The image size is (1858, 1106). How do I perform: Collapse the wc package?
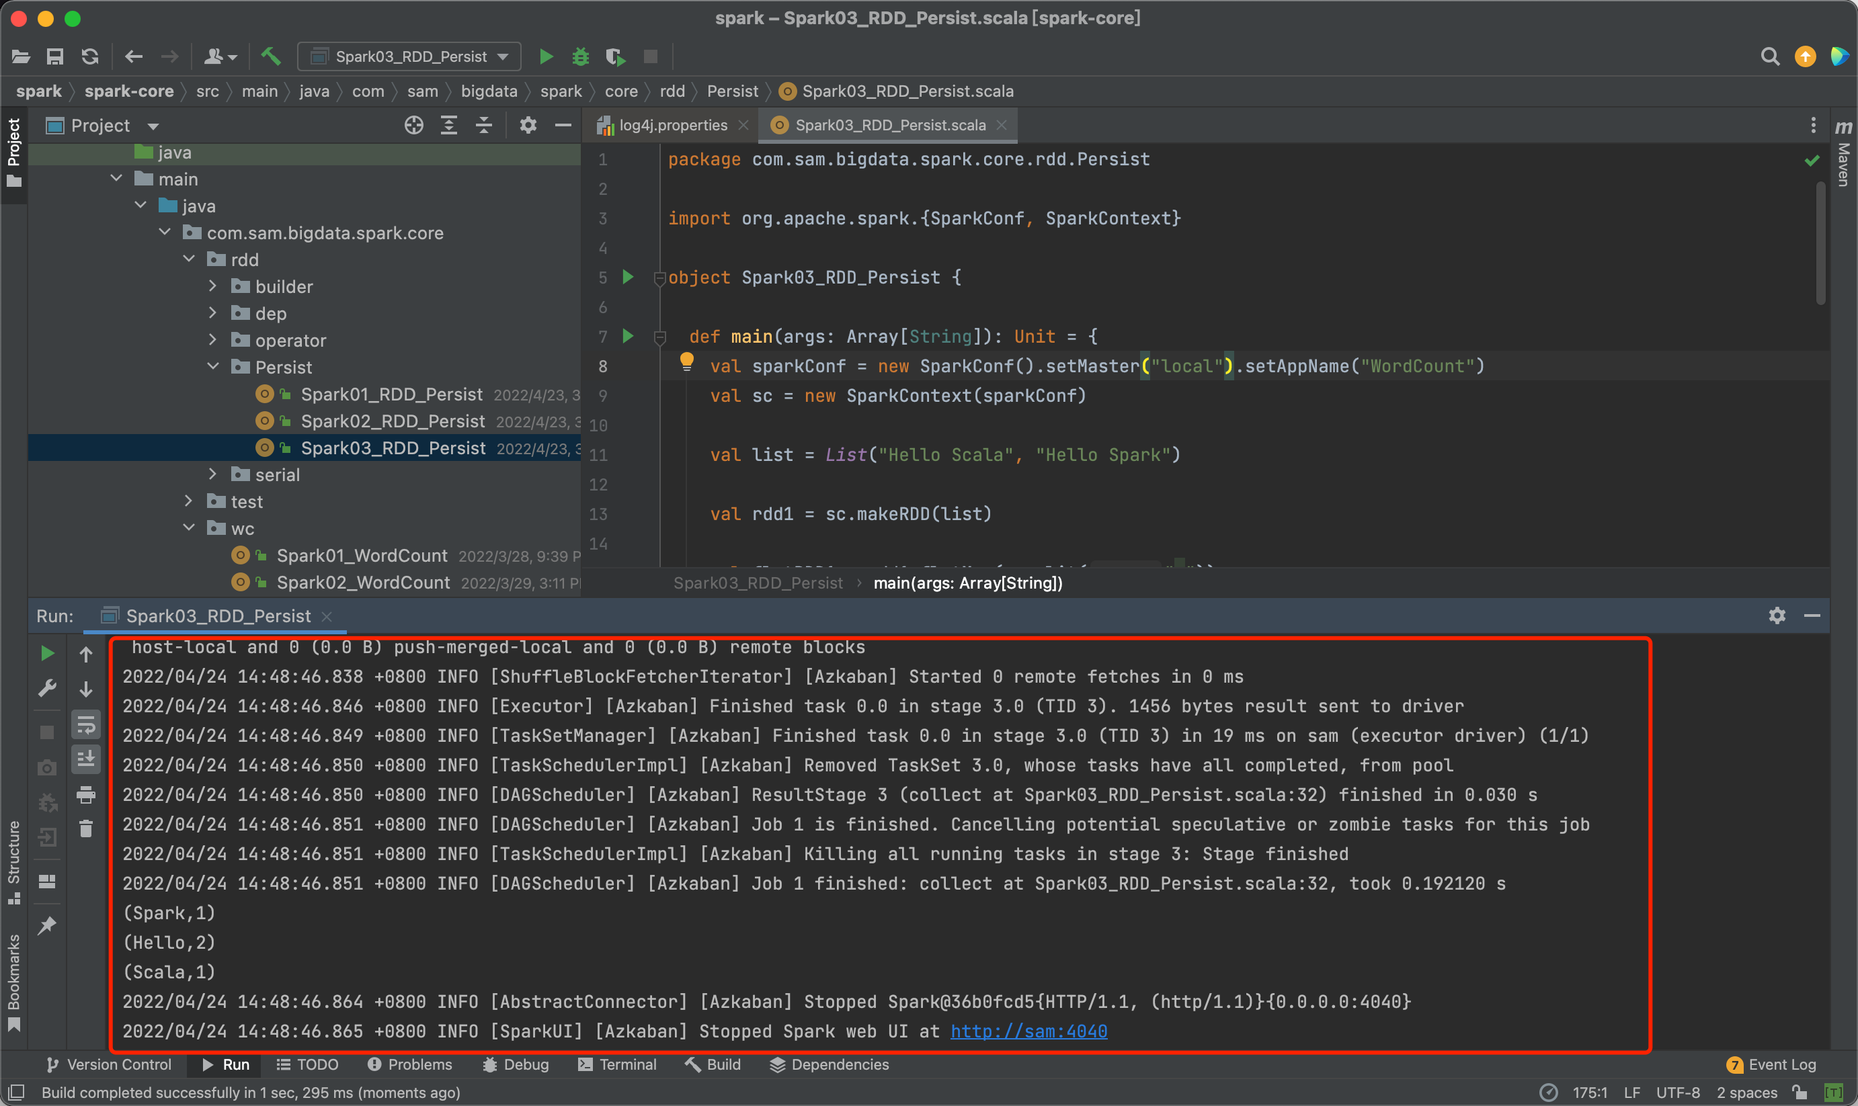pyautogui.click(x=189, y=527)
